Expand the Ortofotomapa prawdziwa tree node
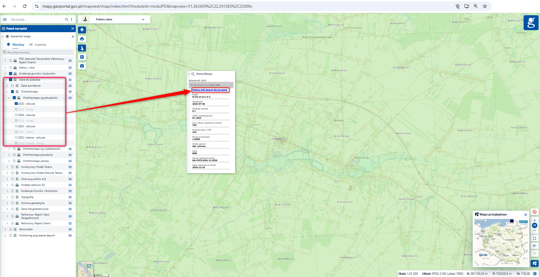This screenshot has height=277, width=540. click(9, 155)
